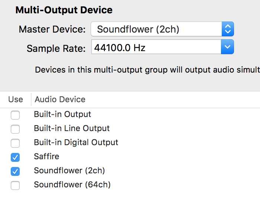Select Soundflower (2ch) name in device list

click(x=69, y=171)
